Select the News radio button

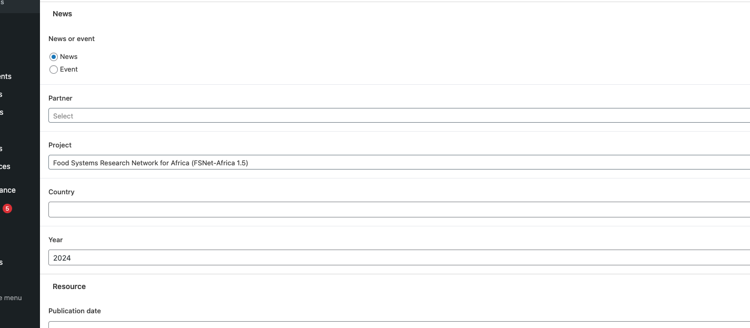click(54, 57)
